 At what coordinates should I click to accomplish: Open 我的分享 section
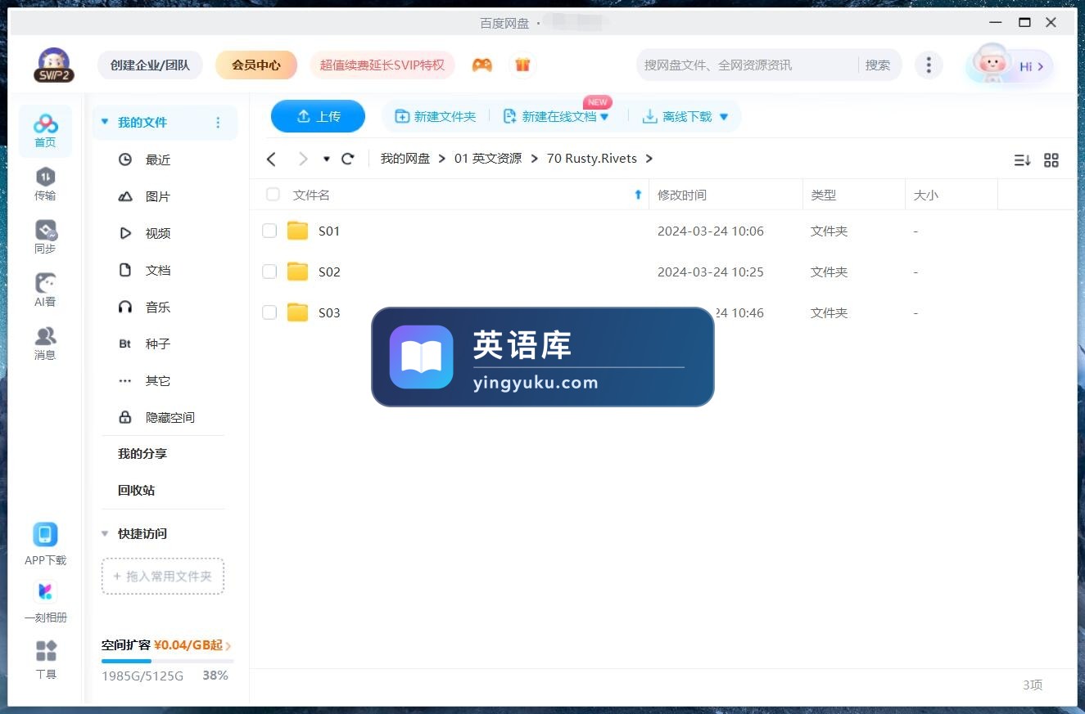[x=142, y=453]
